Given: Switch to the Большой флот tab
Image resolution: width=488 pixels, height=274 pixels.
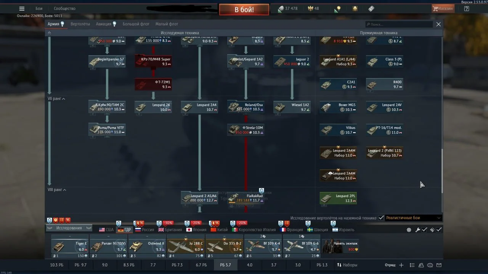Looking at the screenshot, I should (136, 24).
